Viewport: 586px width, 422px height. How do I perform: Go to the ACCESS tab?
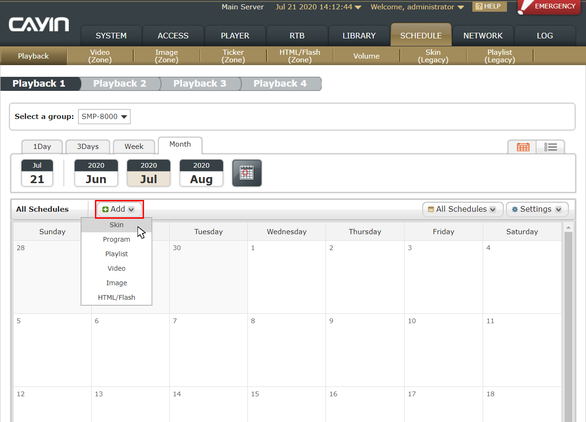[173, 36]
